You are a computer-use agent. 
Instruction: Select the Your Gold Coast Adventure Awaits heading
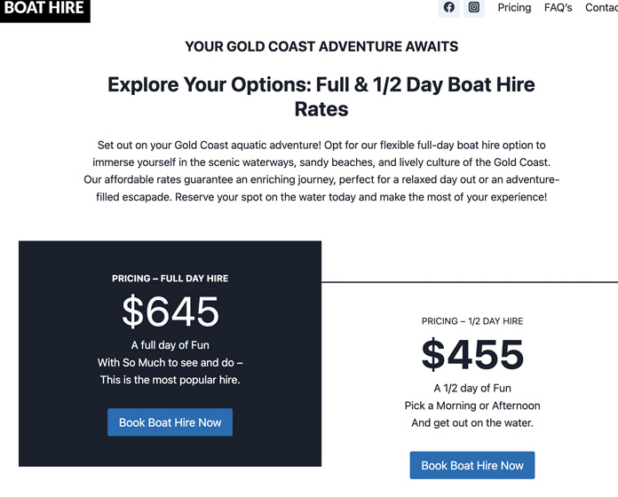(x=321, y=46)
